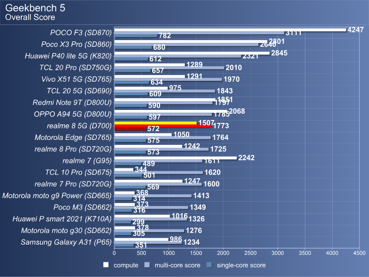This screenshot has width=369, height=277.
Task: Click the 1725 value for realme 8 Pro
Action: click(218, 149)
